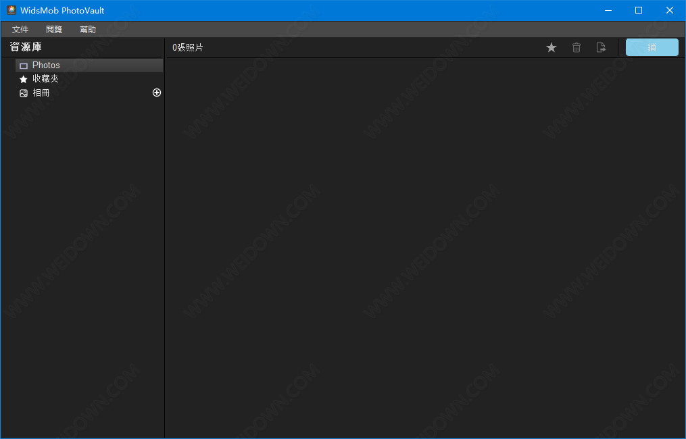The image size is (686, 439).
Task: Close the PhotoVault window
Action: (x=670, y=10)
